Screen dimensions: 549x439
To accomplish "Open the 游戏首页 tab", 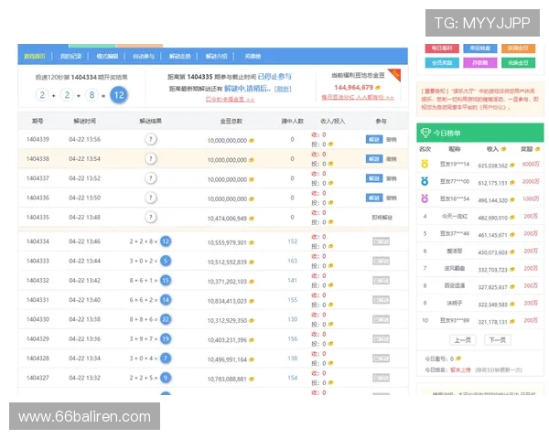I will tap(35, 55).
